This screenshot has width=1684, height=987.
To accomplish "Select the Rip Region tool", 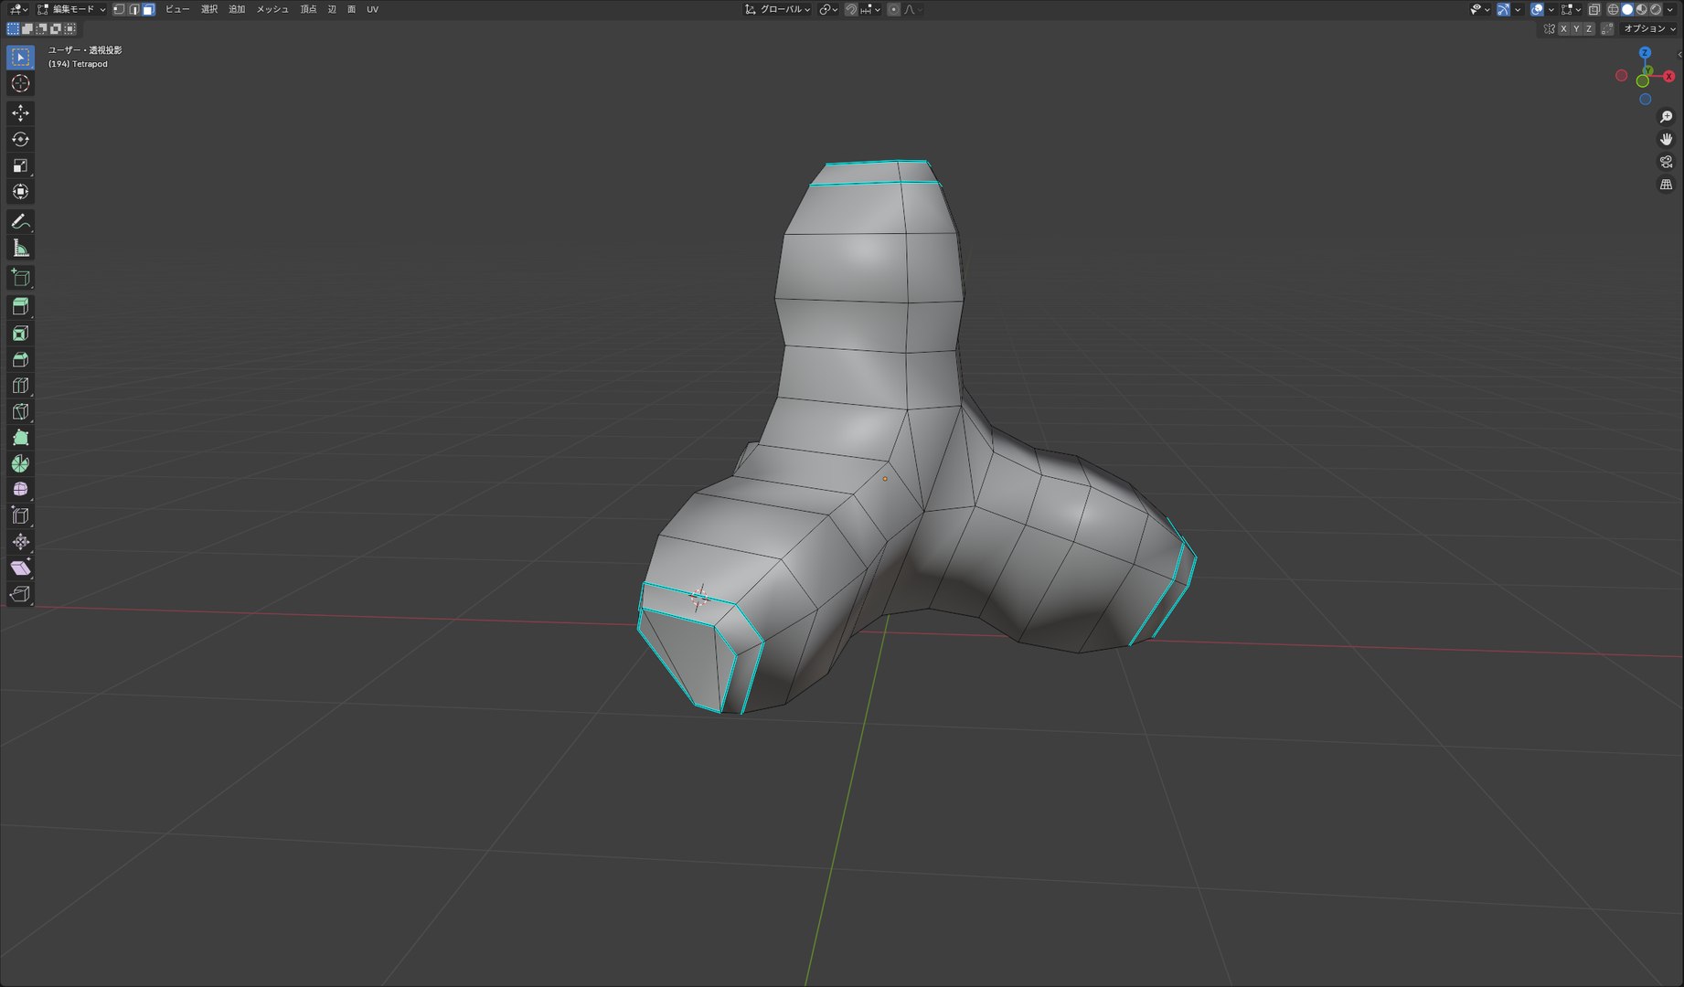I will pos(20,594).
